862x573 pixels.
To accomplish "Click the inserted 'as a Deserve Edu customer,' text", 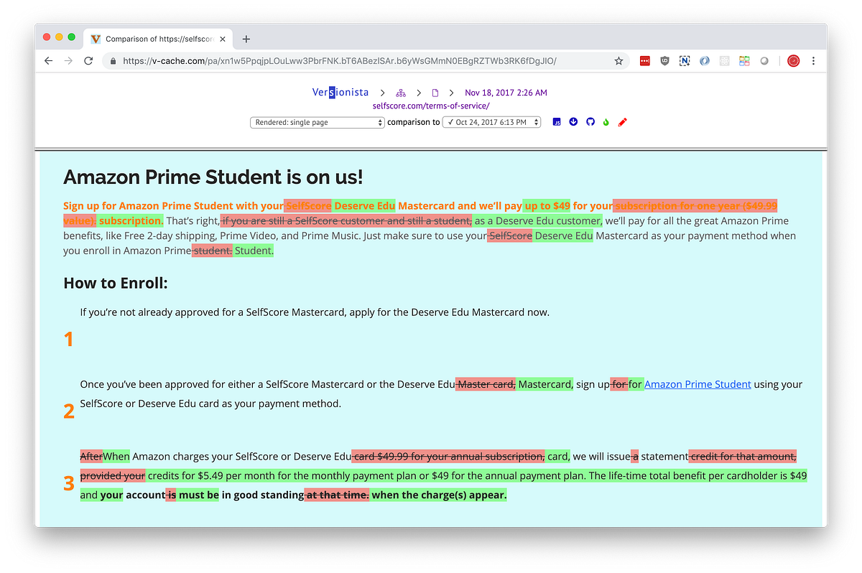I will (x=538, y=221).
